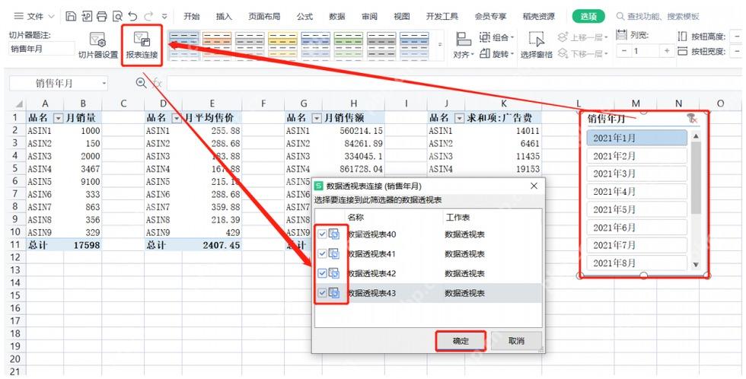Toggle the 数据透视表41 checkbox
This screenshot has width=746, height=379.
(322, 253)
